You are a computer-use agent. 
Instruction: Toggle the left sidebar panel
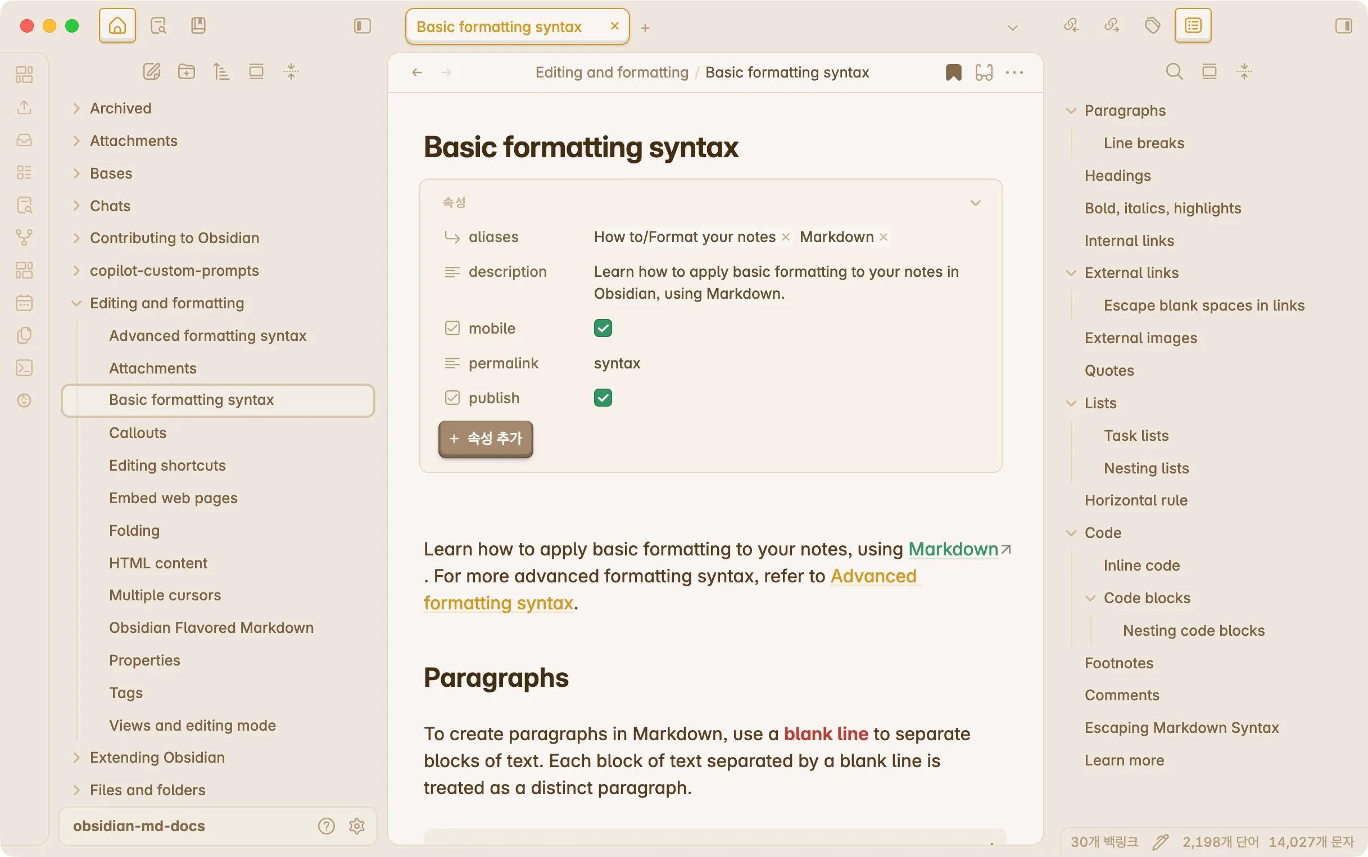pos(362,25)
